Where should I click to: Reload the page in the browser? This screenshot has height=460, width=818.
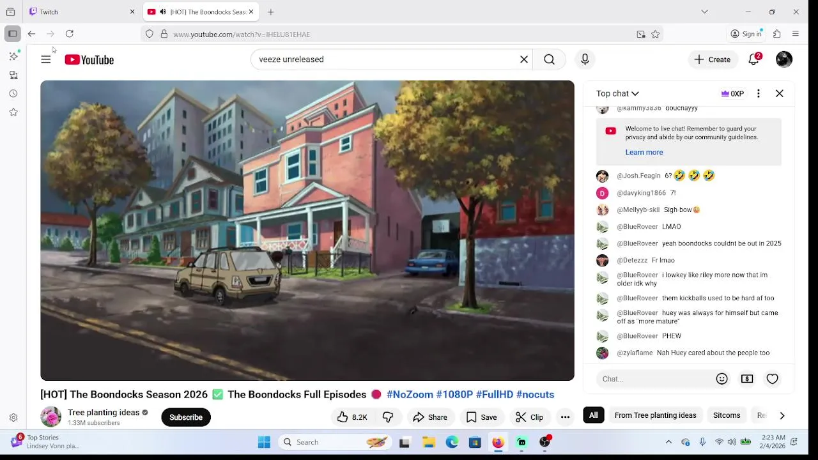click(70, 34)
